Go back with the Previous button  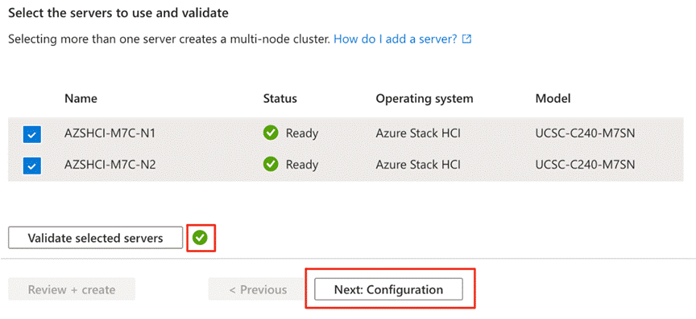pyautogui.click(x=258, y=289)
